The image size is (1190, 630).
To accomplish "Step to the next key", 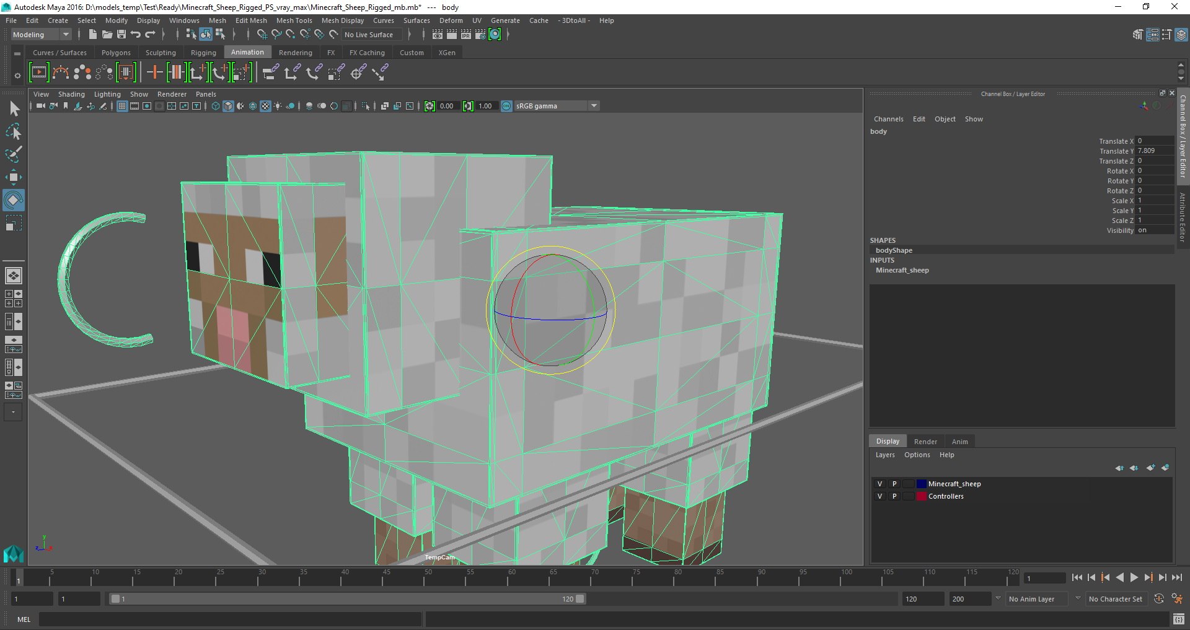I will (1148, 577).
